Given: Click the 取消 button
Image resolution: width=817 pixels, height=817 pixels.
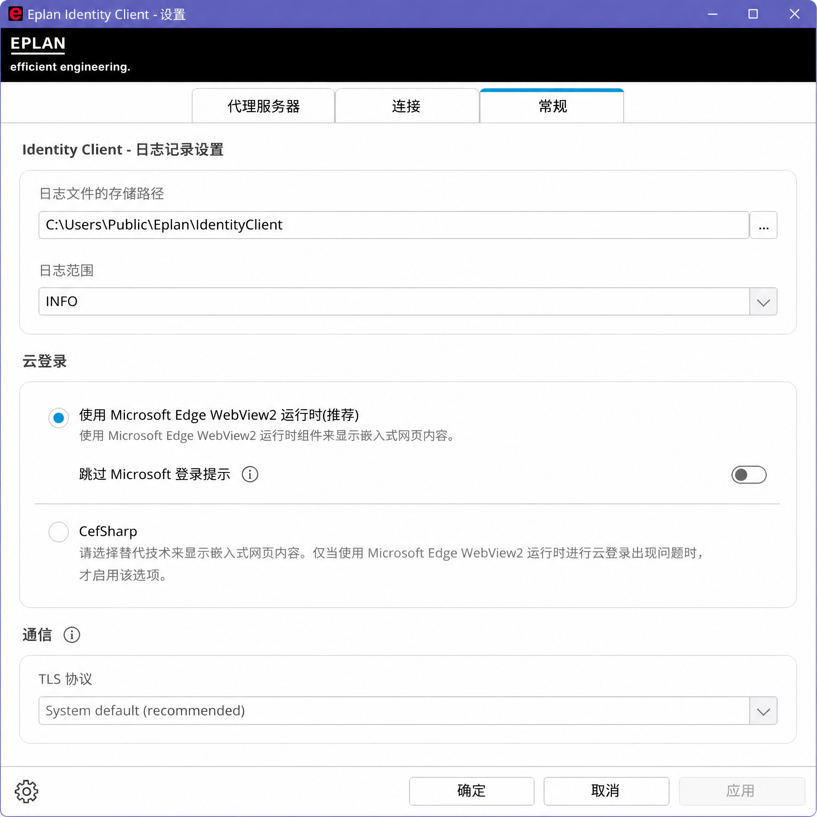Looking at the screenshot, I should click(606, 791).
